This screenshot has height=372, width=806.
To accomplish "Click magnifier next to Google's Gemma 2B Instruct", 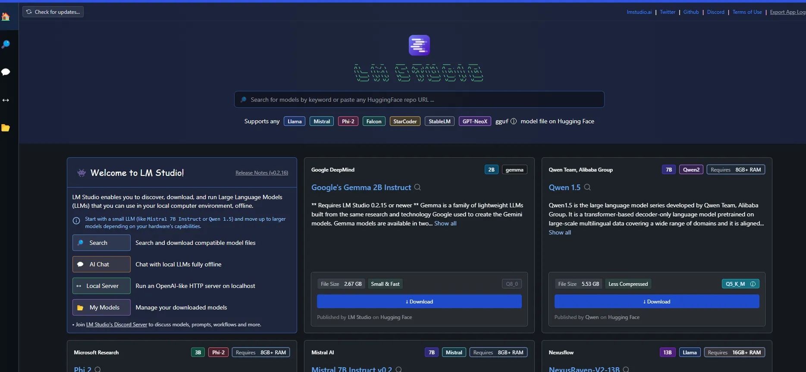I will click(x=417, y=187).
